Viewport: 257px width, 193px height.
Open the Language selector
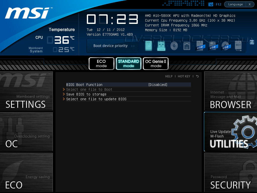click(235, 4)
